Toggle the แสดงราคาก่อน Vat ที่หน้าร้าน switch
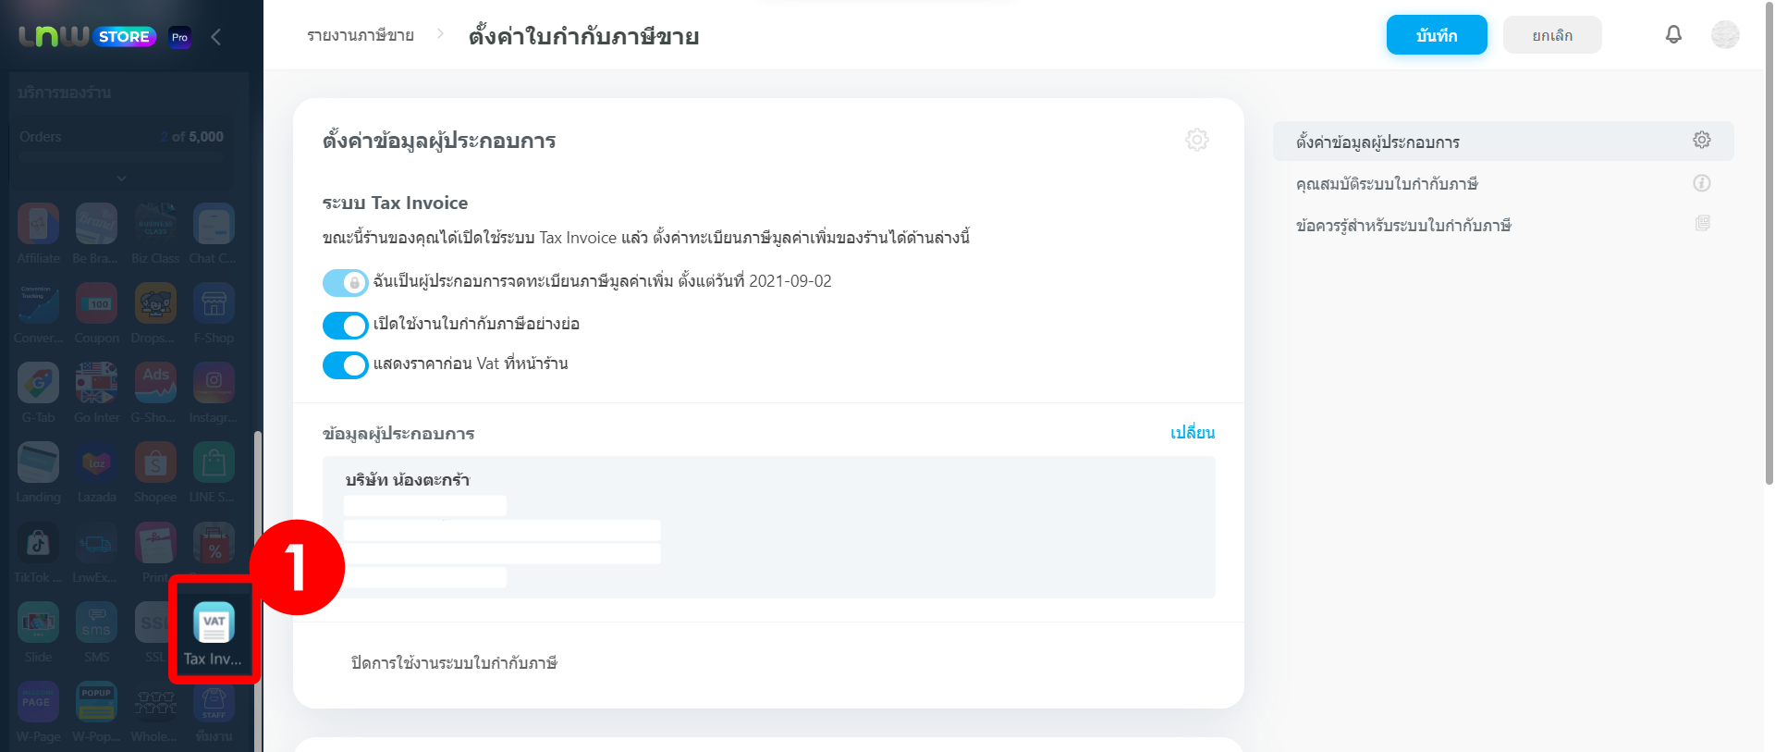Screen dimensions: 1775x752 point(345,364)
